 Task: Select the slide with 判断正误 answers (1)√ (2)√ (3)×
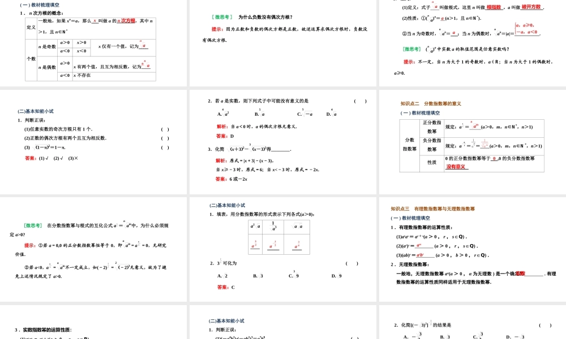tap(93, 142)
